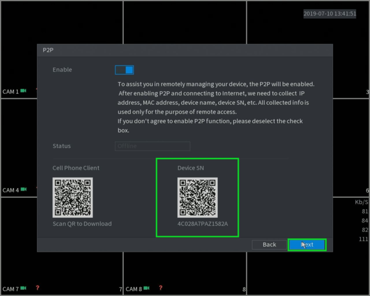Screen dimensions: 370x296
Task: Click the CAM 1 green camera icon
Action: pos(23,91)
